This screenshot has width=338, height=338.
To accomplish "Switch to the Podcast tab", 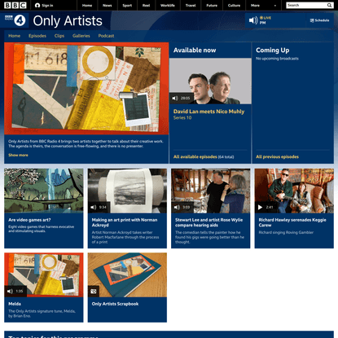I will coord(106,36).
